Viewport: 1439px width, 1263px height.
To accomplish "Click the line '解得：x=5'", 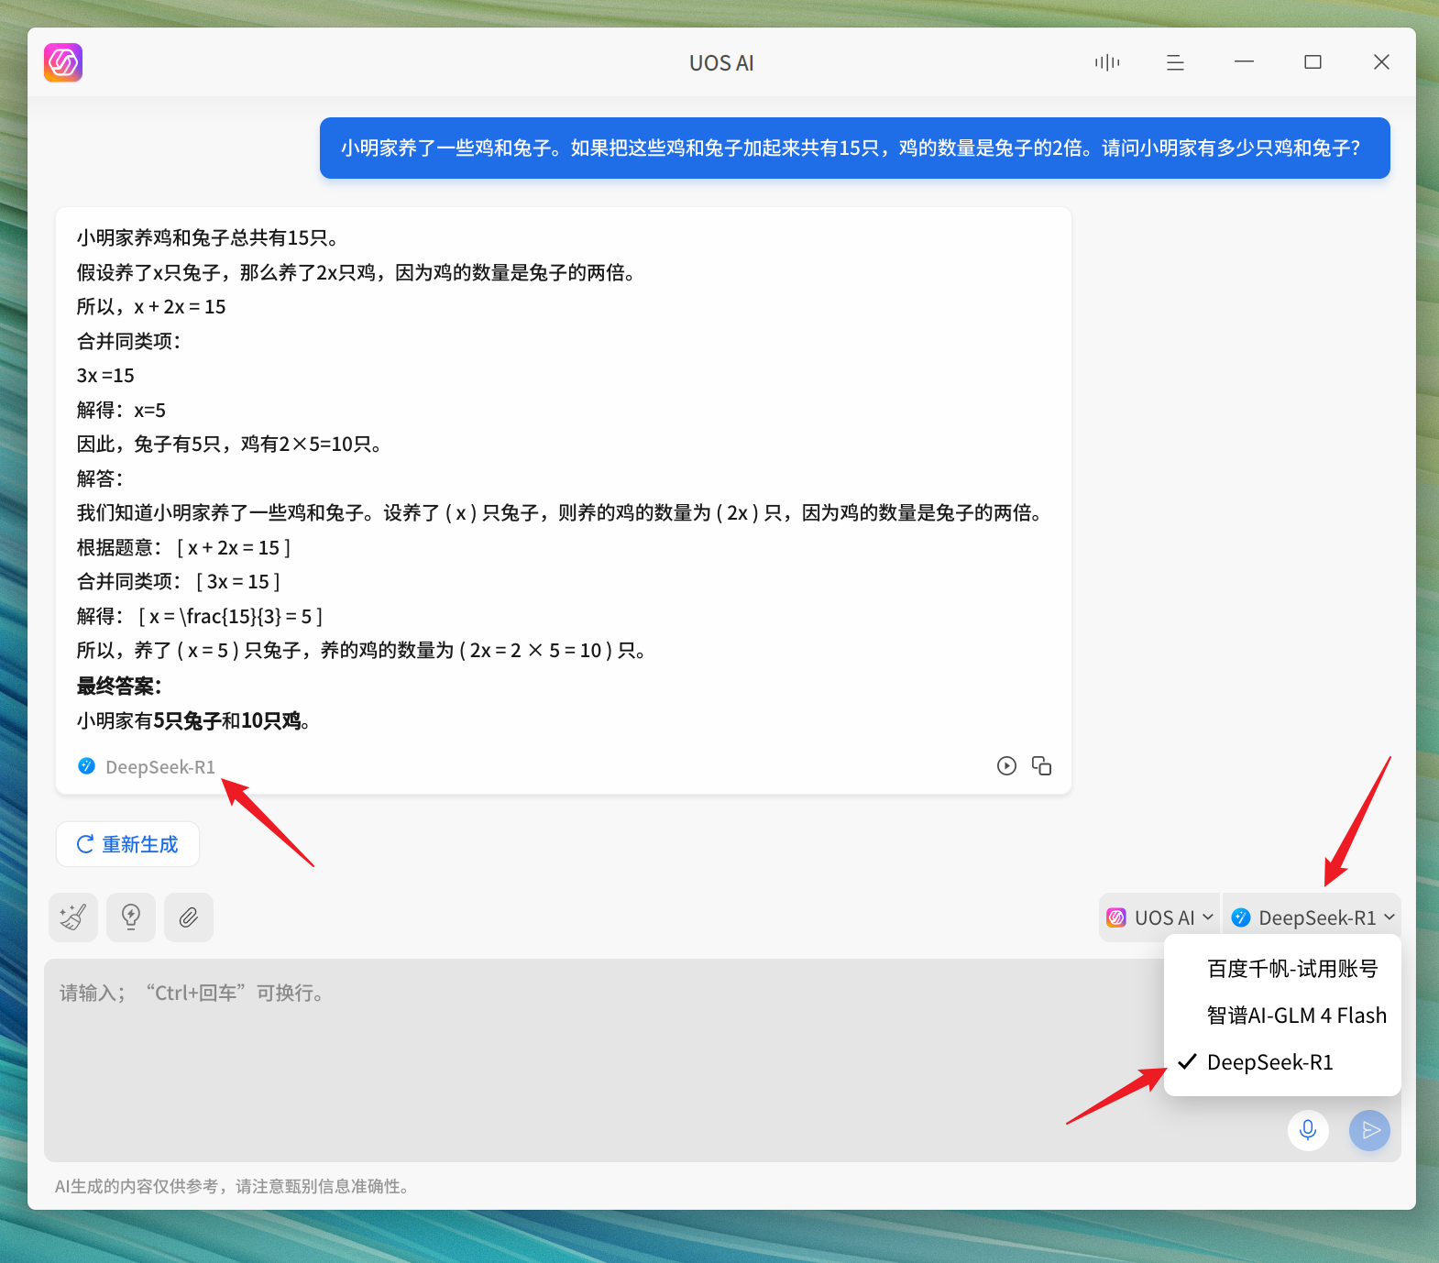I will click(x=121, y=410).
